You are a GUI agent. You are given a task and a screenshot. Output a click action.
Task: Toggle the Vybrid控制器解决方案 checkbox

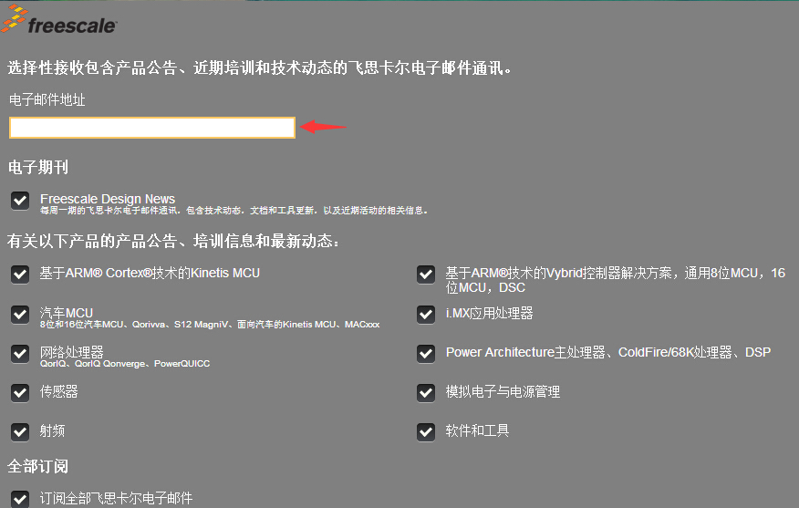(426, 275)
